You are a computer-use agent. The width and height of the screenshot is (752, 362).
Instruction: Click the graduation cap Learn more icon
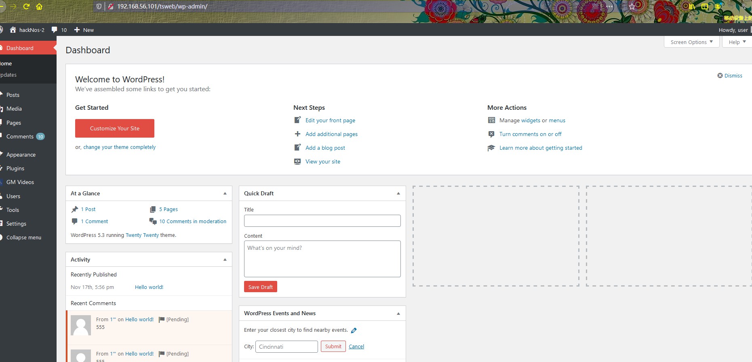(x=491, y=148)
